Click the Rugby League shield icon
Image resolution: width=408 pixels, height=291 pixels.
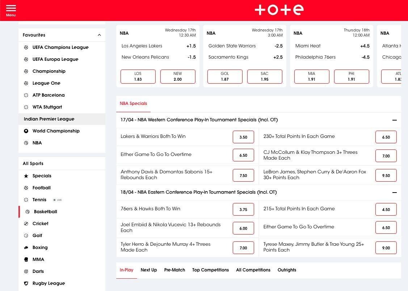coord(26,283)
